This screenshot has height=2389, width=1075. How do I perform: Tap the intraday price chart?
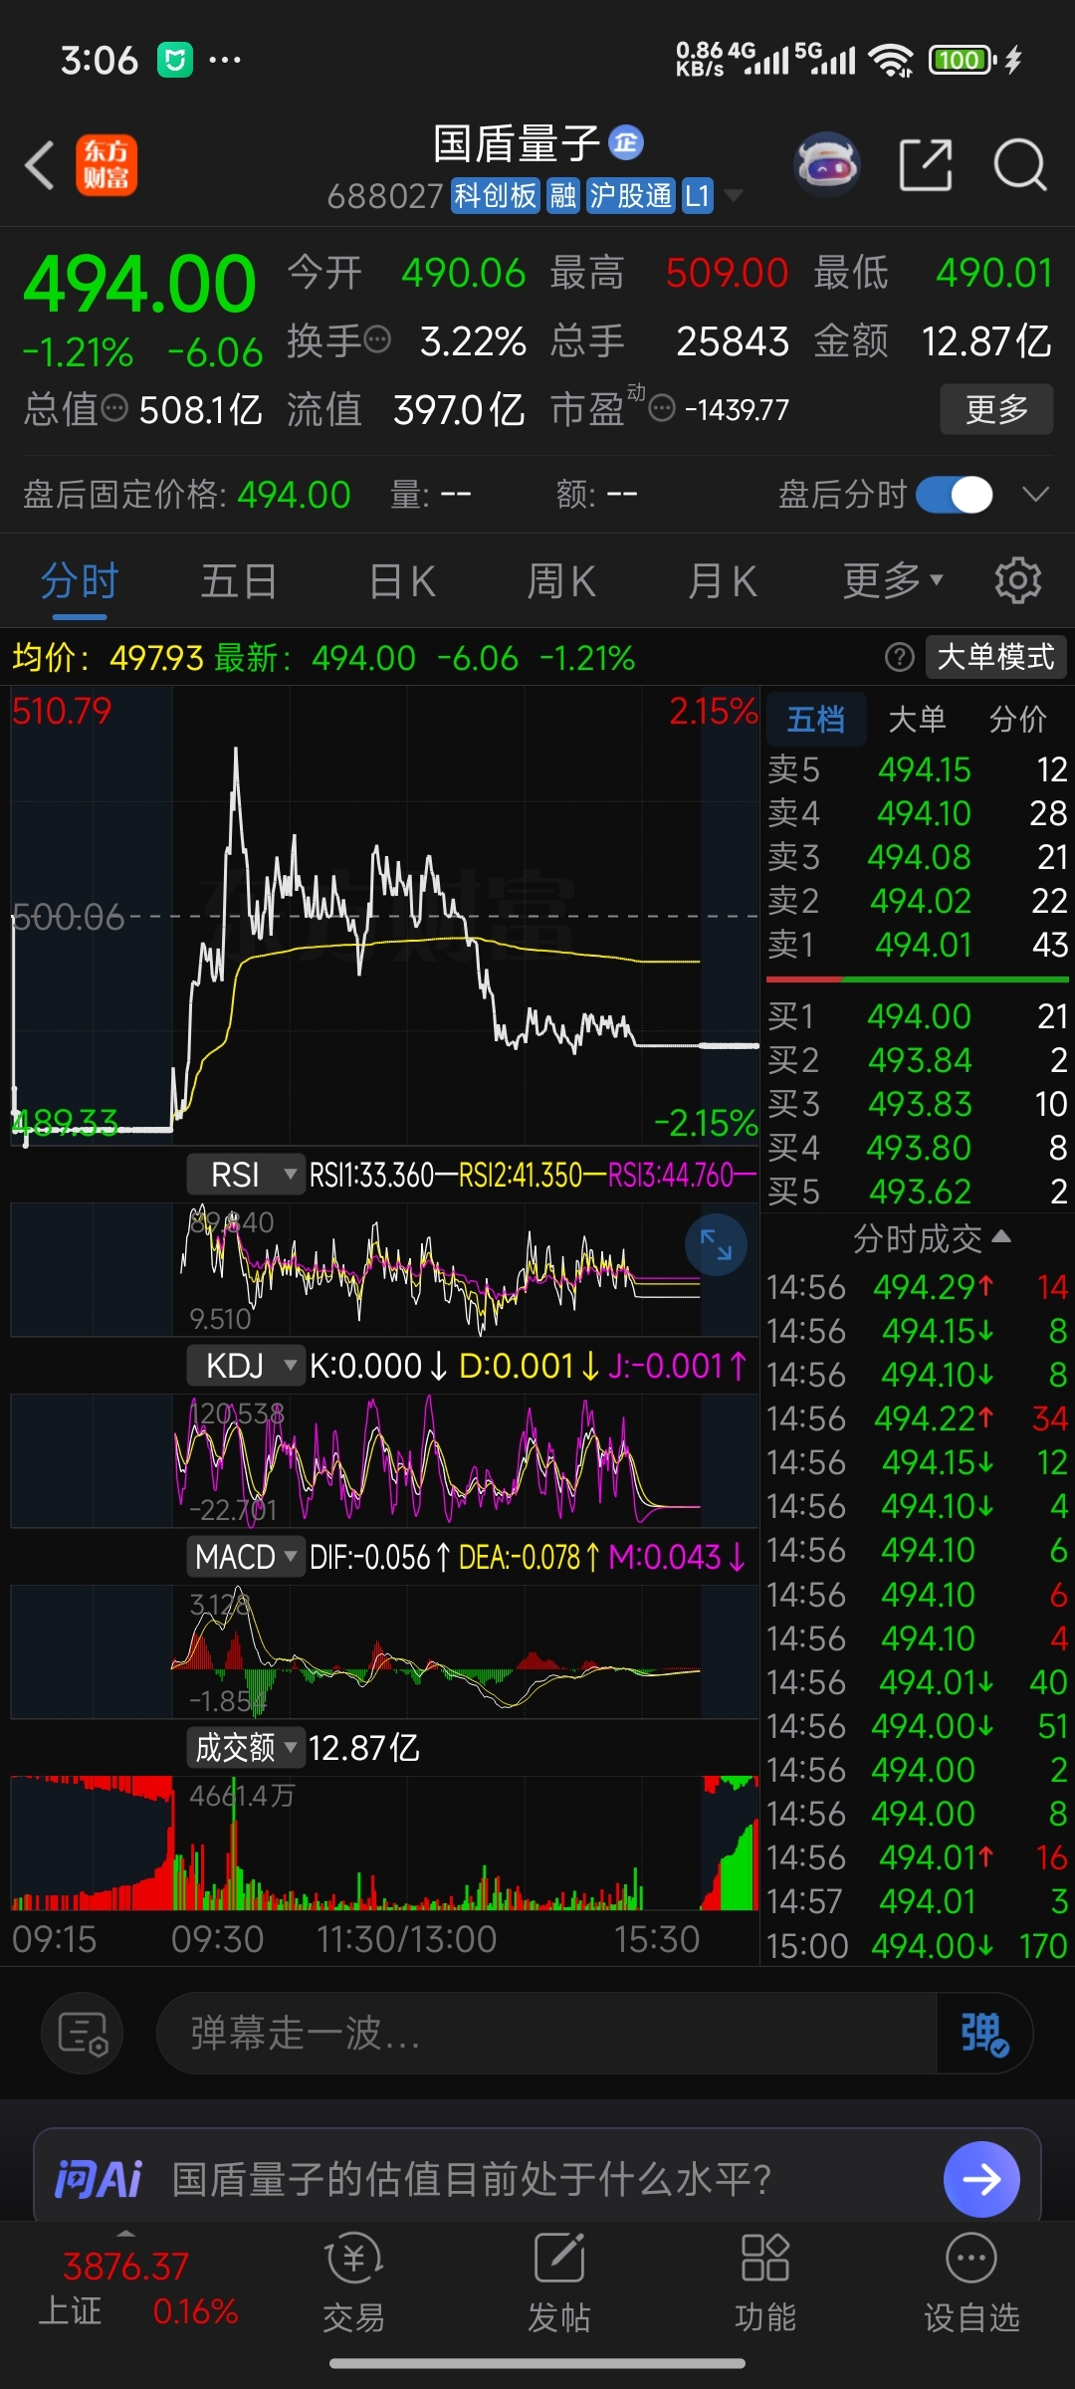[x=384, y=915]
